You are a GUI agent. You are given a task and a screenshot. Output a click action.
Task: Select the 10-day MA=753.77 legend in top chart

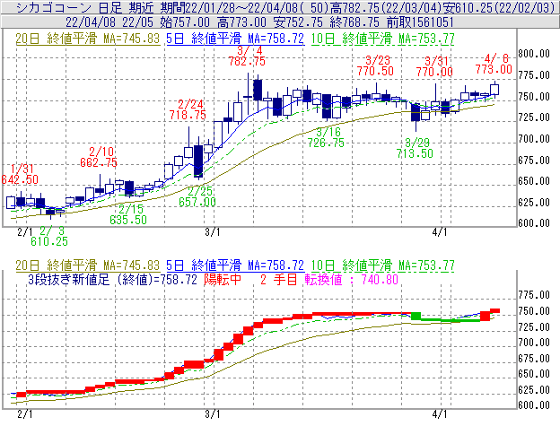tap(383, 39)
